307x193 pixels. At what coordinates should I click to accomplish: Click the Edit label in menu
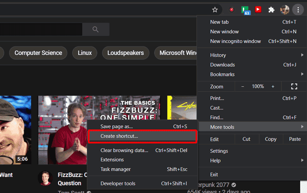coord(214,139)
